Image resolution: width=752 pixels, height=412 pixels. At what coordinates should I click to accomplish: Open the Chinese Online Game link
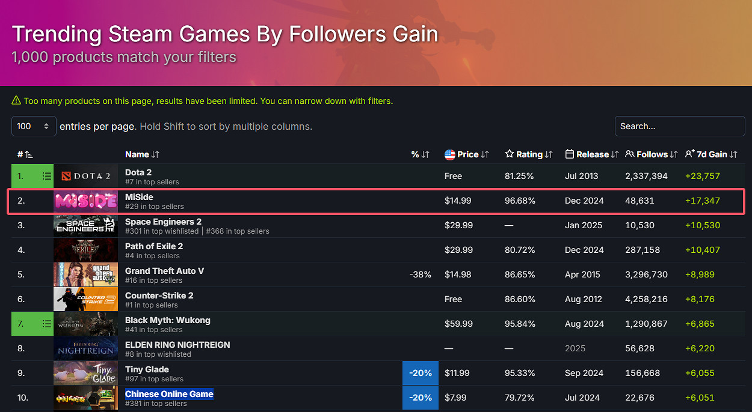click(169, 393)
